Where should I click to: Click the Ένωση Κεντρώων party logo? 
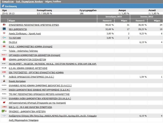click(x=4, y=81)
